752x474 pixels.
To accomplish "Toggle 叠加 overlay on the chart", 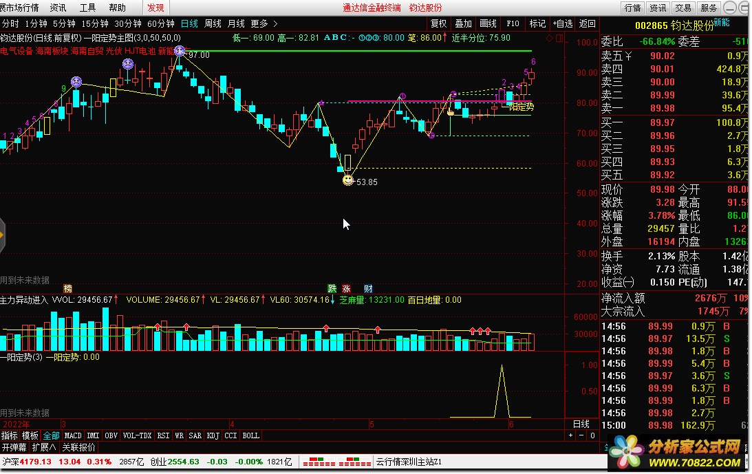I will (463, 23).
